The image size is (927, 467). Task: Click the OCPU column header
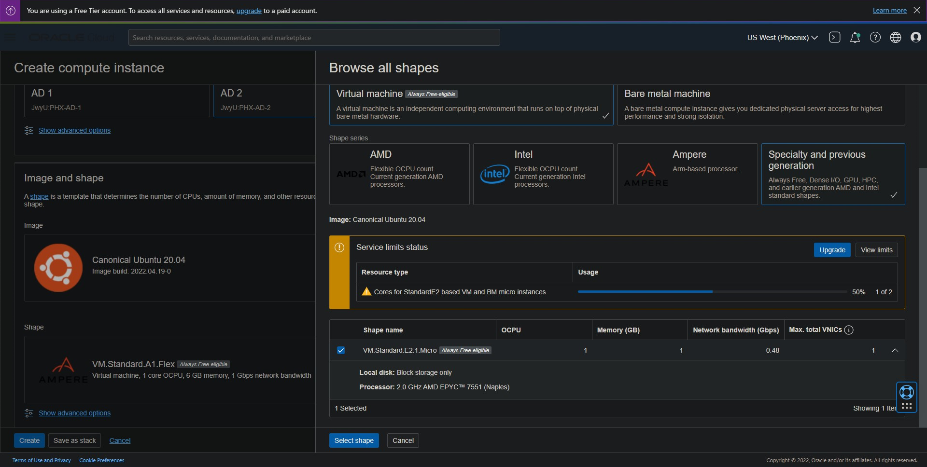pyautogui.click(x=511, y=330)
